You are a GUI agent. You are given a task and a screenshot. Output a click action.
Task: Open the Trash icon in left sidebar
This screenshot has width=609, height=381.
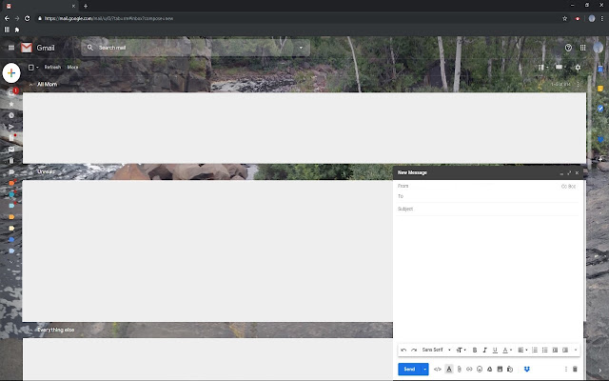pos(11,161)
